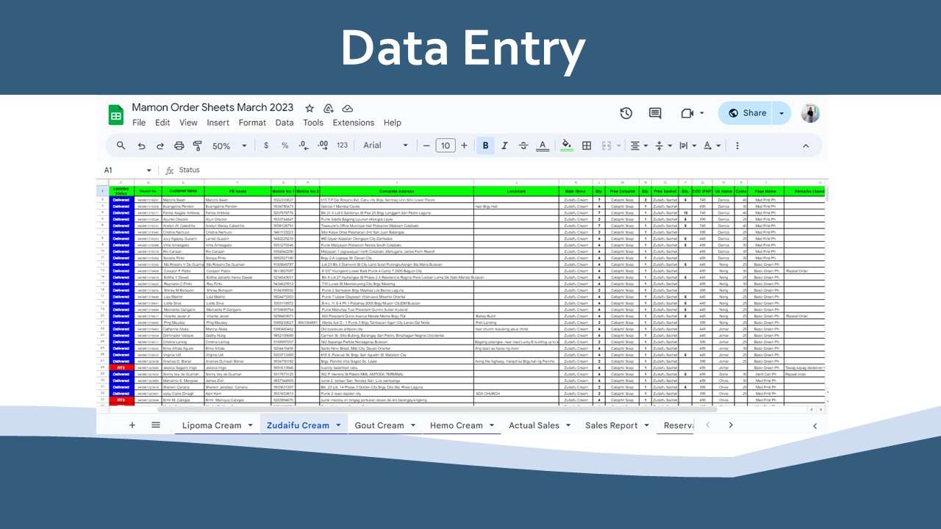
Task: Increase font size with plus button
Action: 464,145
